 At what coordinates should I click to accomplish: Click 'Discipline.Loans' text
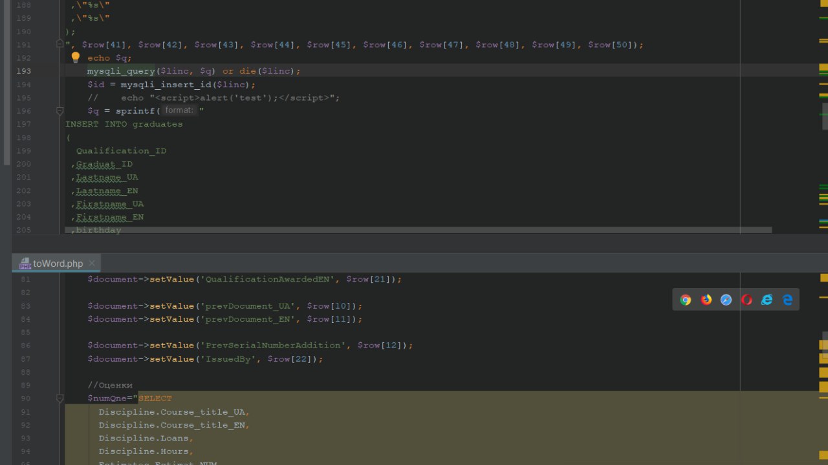[x=144, y=439]
